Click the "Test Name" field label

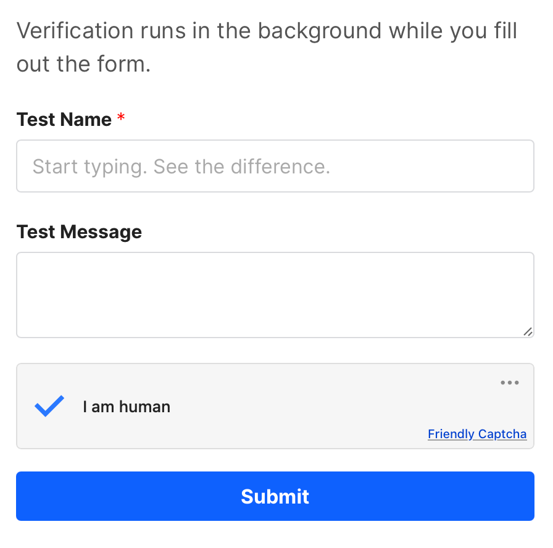click(64, 119)
